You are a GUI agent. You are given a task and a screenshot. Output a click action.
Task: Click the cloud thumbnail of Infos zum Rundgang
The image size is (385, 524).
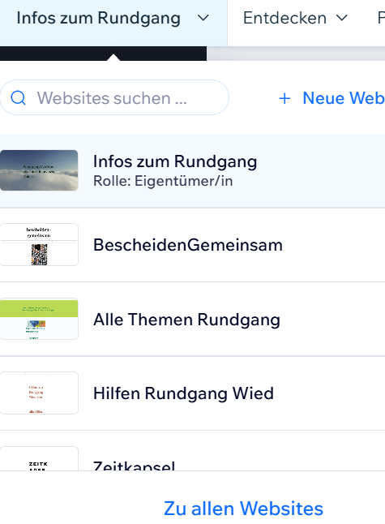pos(39,170)
